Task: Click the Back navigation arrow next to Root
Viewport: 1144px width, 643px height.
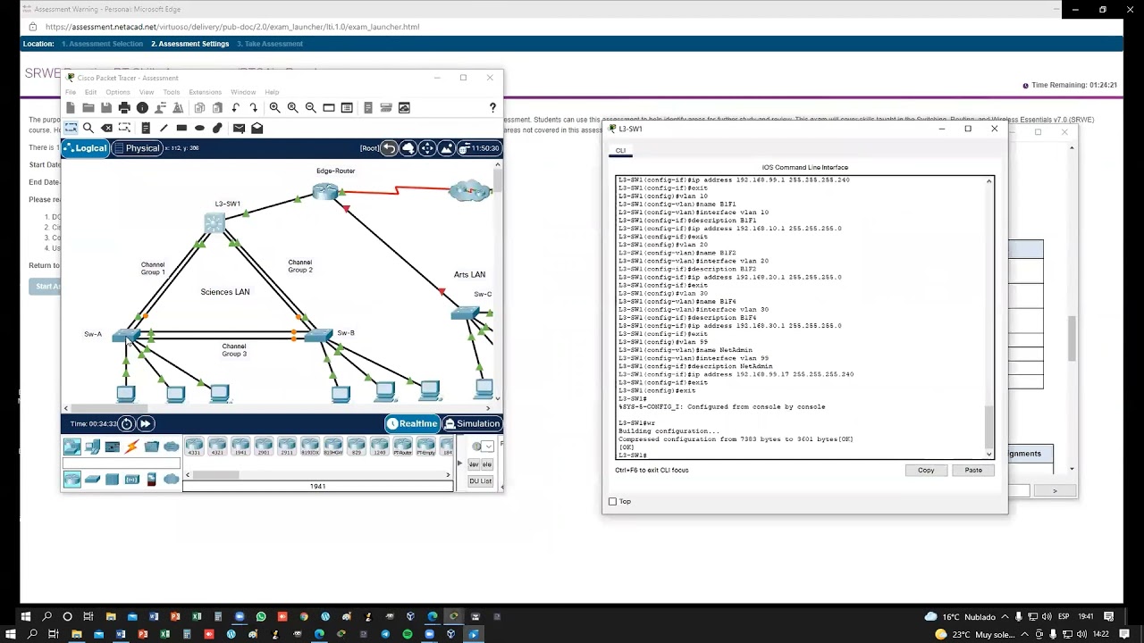Action: (x=390, y=148)
